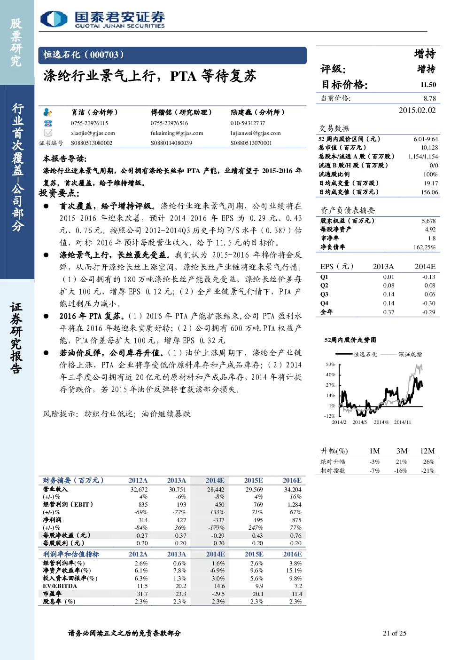Click the envelope email icon
The width and height of the screenshot is (466, 660).
pyautogui.click(x=47, y=133)
